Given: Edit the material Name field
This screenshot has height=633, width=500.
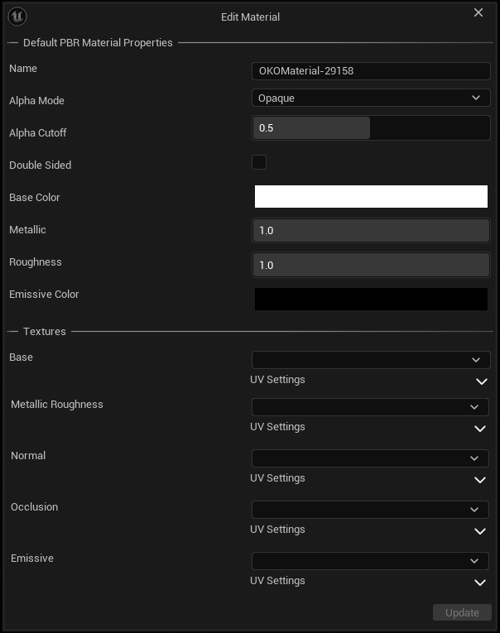Looking at the screenshot, I should (371, 71).
